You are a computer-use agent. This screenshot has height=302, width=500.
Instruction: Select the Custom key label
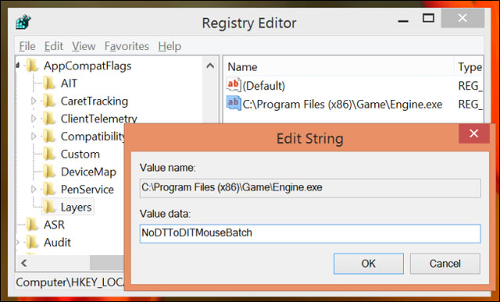[x=80, y=155]
